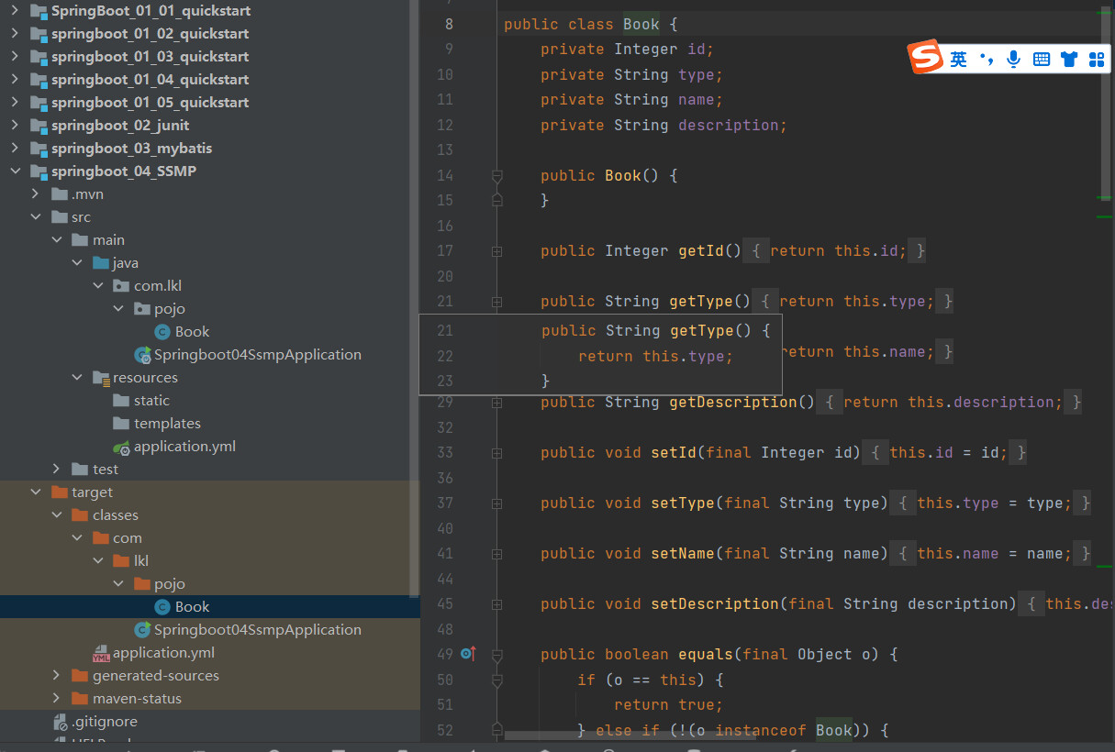Unfold setDescription using gutter plus at line 45
This screenshot has height=752, width=1115.
point(496,604)
